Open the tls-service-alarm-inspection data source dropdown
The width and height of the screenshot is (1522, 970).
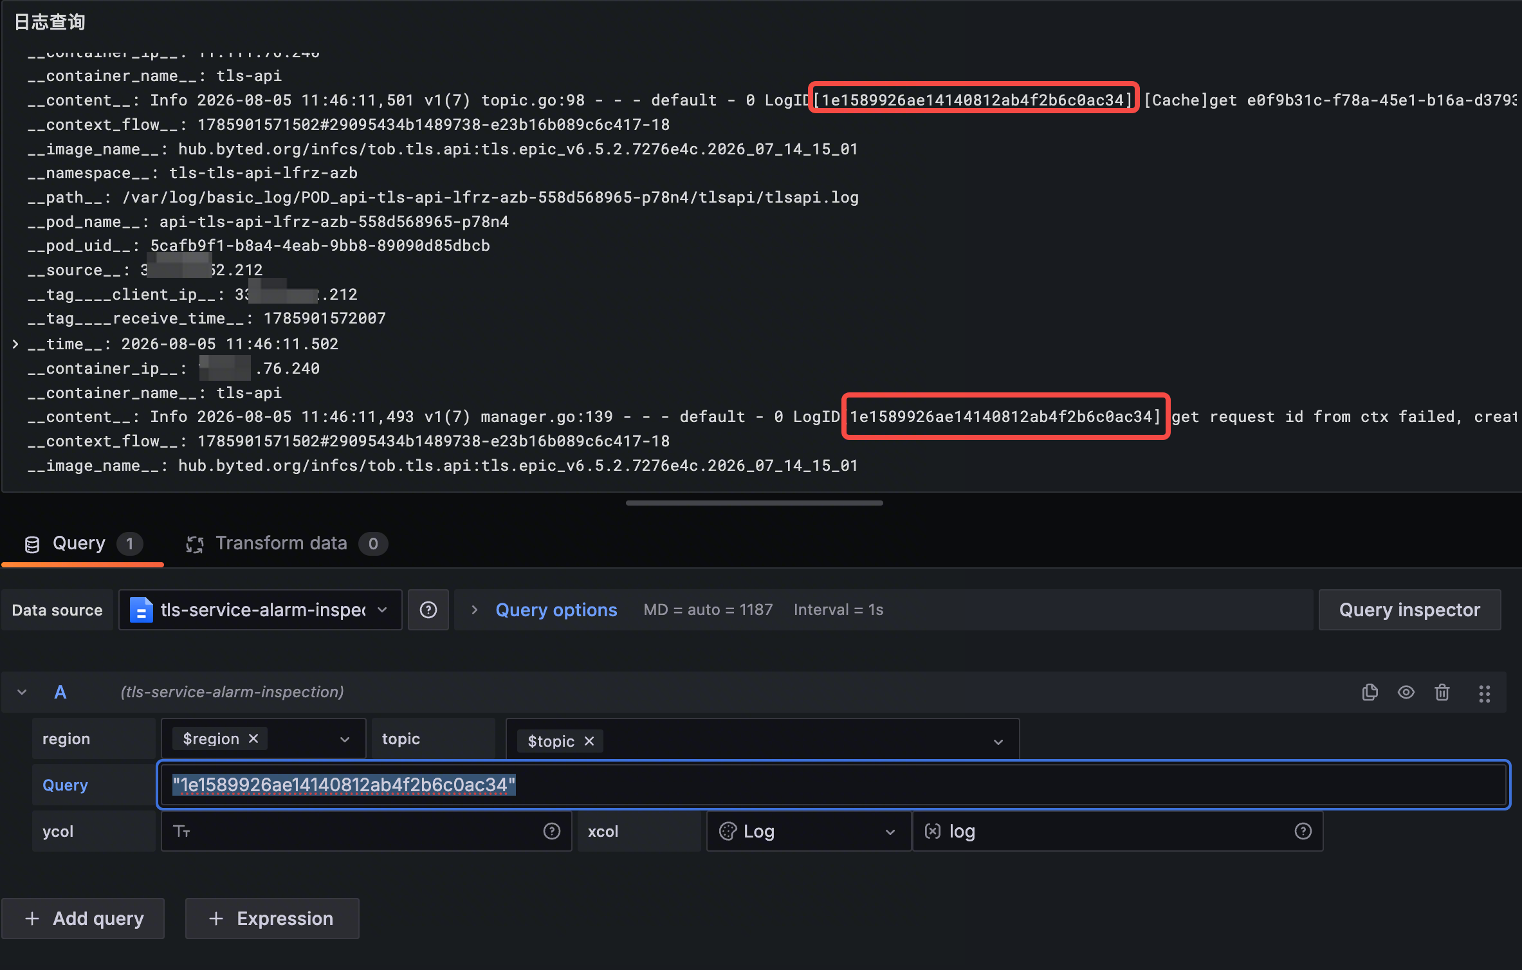coord(261,610)
